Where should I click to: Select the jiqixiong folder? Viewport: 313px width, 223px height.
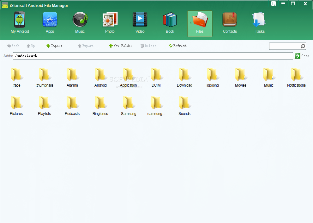pos(213,77)
